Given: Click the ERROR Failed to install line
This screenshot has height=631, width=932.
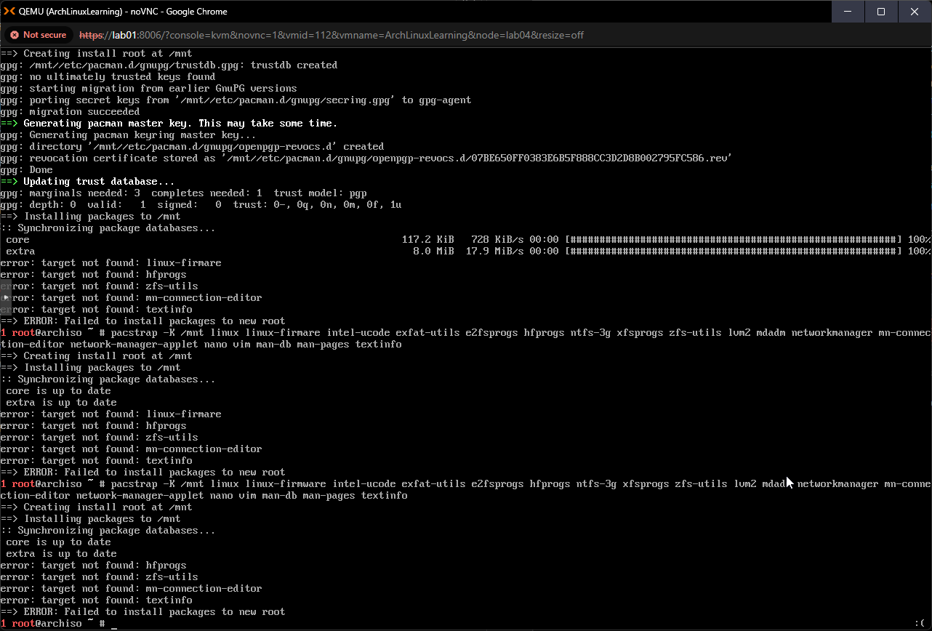Looking at the screenshot, I should tap(142, 611).
